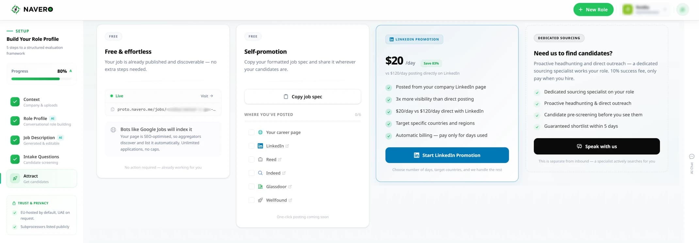699x243 pixels.
Task: Open the Job Description step
Action: coord(41,140)
